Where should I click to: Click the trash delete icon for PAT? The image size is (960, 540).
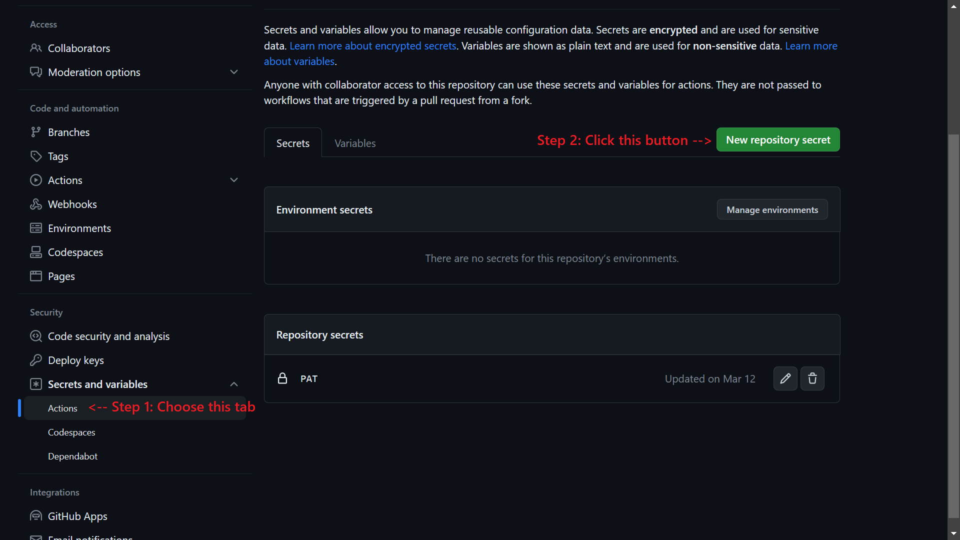point(812,378)
